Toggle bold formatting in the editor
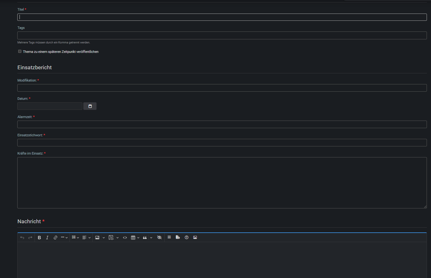 pos(39,237)
